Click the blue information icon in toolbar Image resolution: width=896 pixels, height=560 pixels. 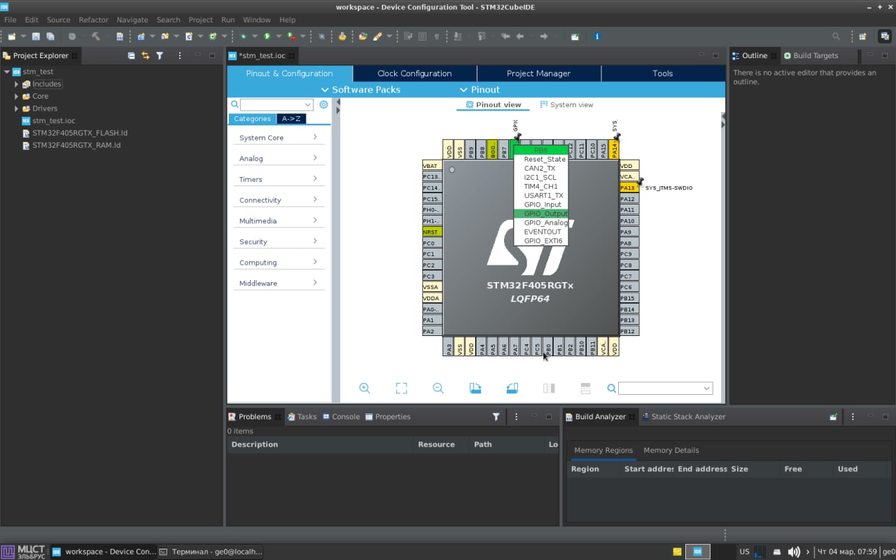[597, 36]
